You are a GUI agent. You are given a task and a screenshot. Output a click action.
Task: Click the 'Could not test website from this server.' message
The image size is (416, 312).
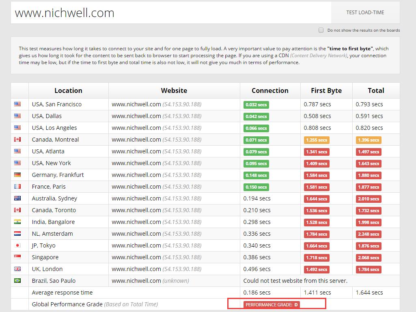click(295, 281)
